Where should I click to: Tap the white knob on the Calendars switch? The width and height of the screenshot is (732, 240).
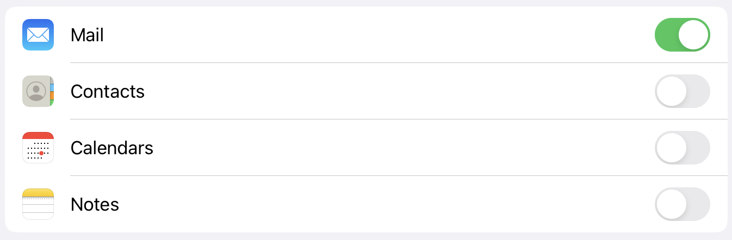point(671,148)
